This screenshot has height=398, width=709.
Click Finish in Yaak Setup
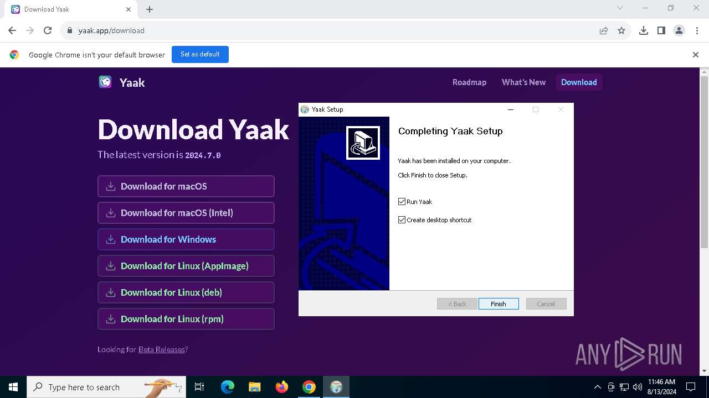pos(499,304)
